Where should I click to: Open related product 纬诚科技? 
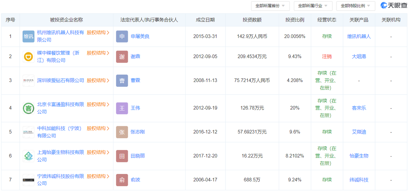tap(359, 180)
